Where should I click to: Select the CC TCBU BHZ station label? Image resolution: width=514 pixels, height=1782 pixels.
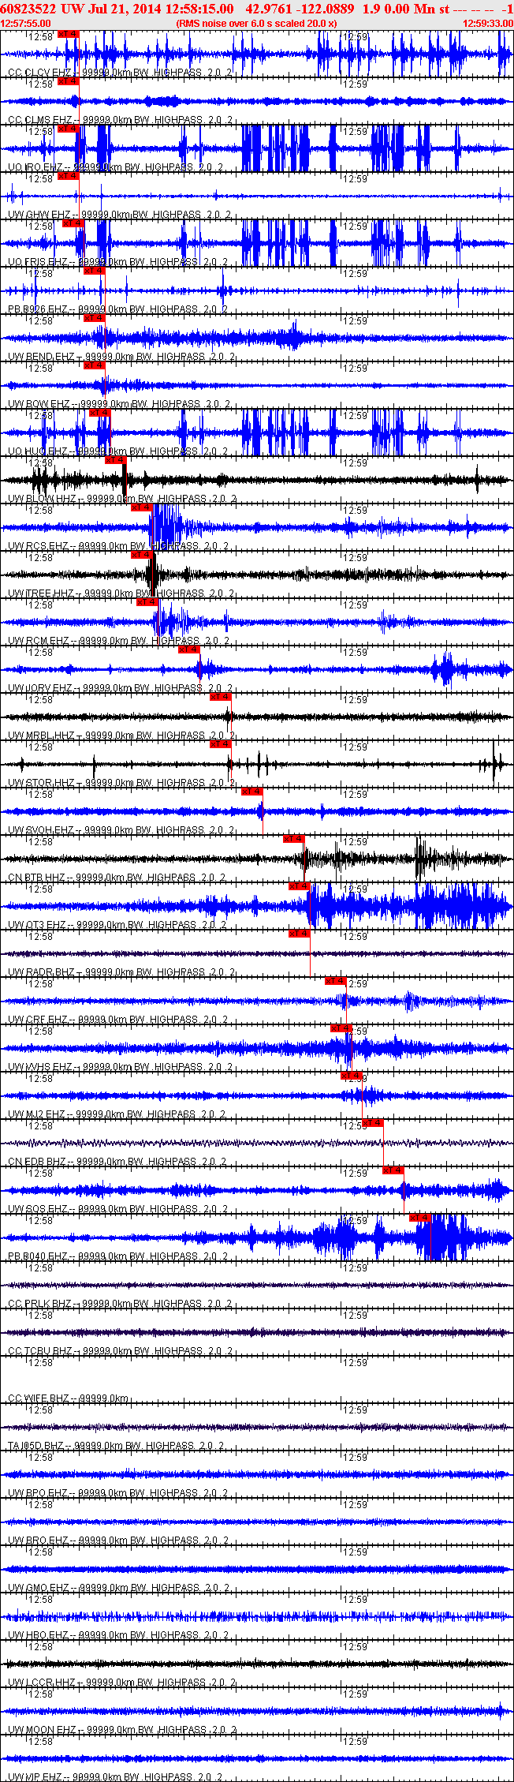pos(40,1351)
